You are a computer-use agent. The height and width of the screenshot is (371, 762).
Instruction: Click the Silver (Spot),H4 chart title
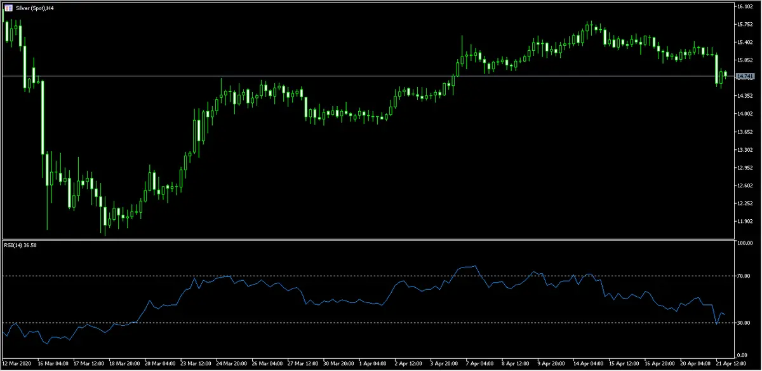pyautogui.click(x=34, y=6)
